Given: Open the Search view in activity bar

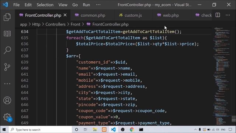Looking at the screenshot, I should pos(7,50).
